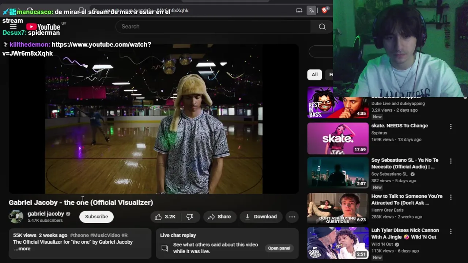Viewport: 468px width, 263px height.
Task: Open options for Soy Sebastiano SL video
Action: (x=451, y=161)
